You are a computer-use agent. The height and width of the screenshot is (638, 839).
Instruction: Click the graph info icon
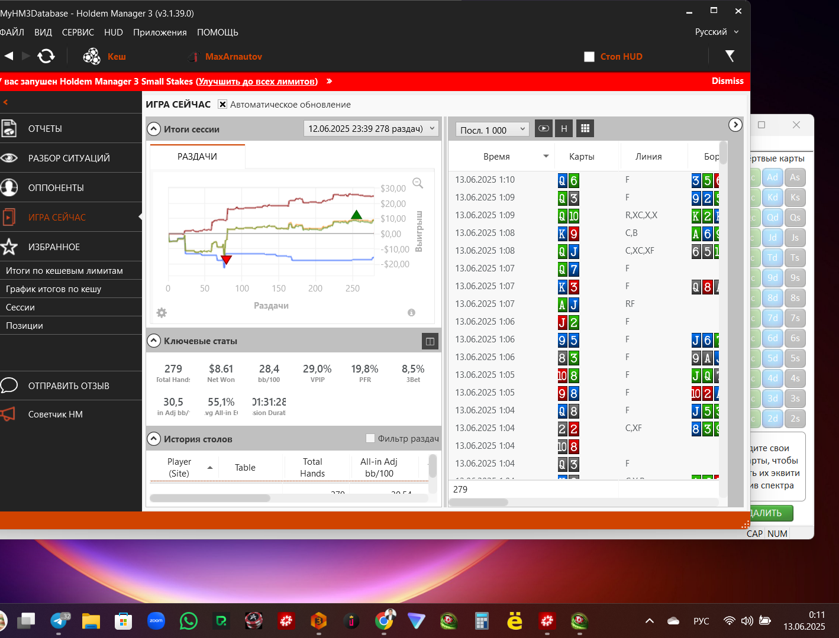point(411,312)
